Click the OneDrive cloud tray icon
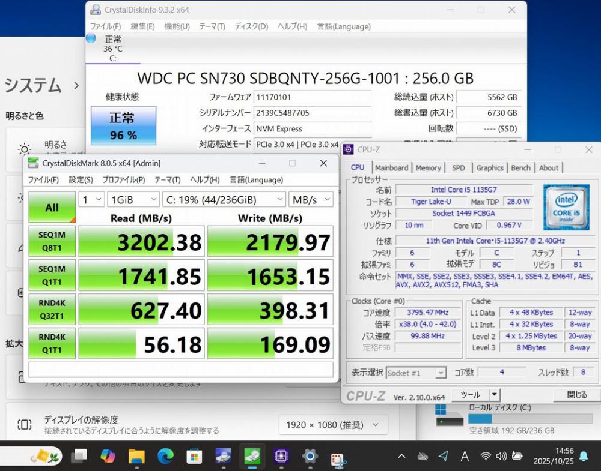 tap(423, 456)
